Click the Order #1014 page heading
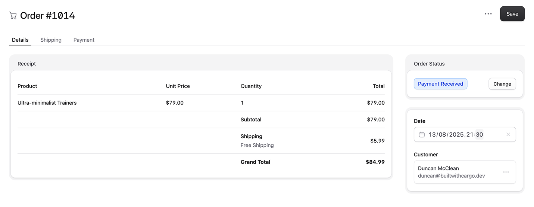Screen dimensions: 534x207 (47, 16)
